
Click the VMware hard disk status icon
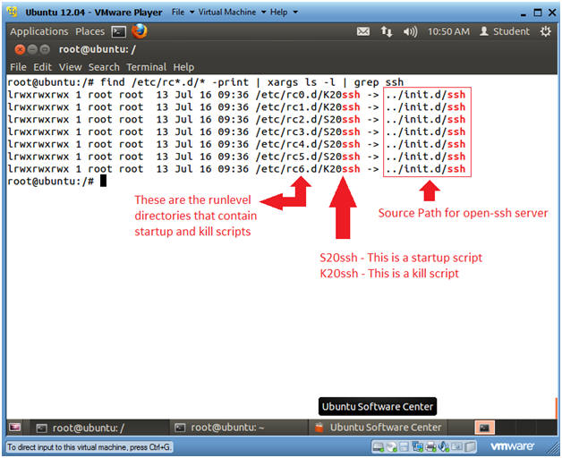(378, 446)
